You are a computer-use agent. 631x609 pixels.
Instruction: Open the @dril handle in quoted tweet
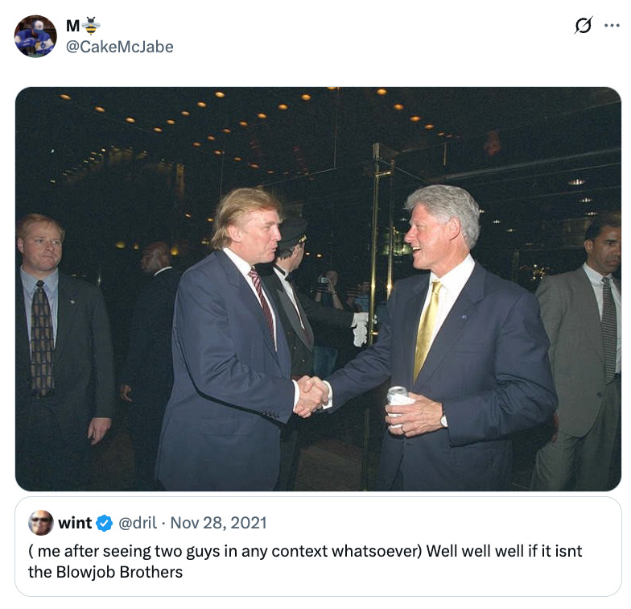pyautogui.click(x=138, y=523)
